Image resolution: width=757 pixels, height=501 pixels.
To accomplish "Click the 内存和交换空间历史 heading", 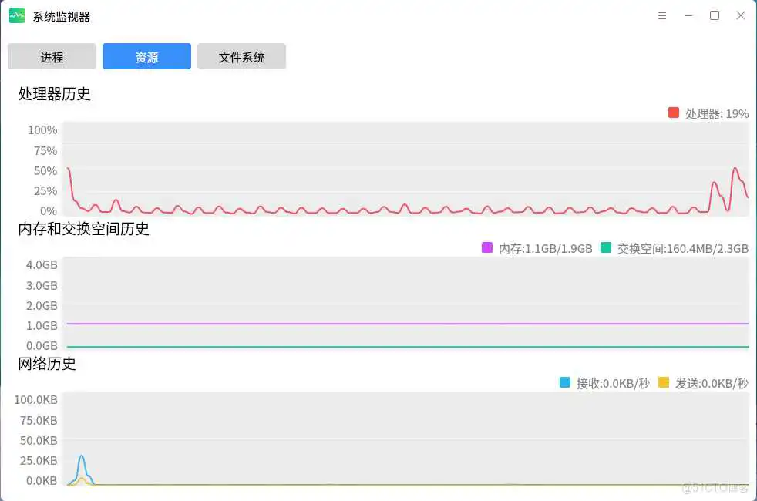I will pos(83,229).
